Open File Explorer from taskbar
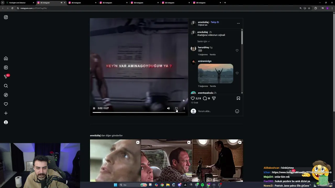 point(168,185)
